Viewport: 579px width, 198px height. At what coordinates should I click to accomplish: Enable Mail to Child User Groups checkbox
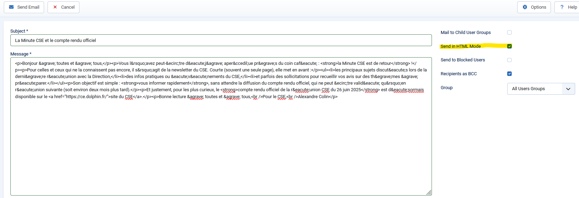pyautogui.click(x=509, y=33)
